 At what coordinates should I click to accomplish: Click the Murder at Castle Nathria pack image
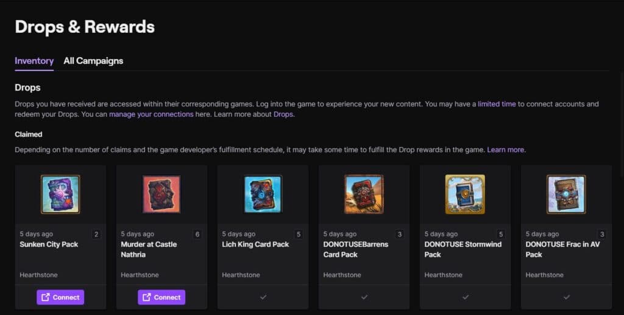(x=161, y=194)
